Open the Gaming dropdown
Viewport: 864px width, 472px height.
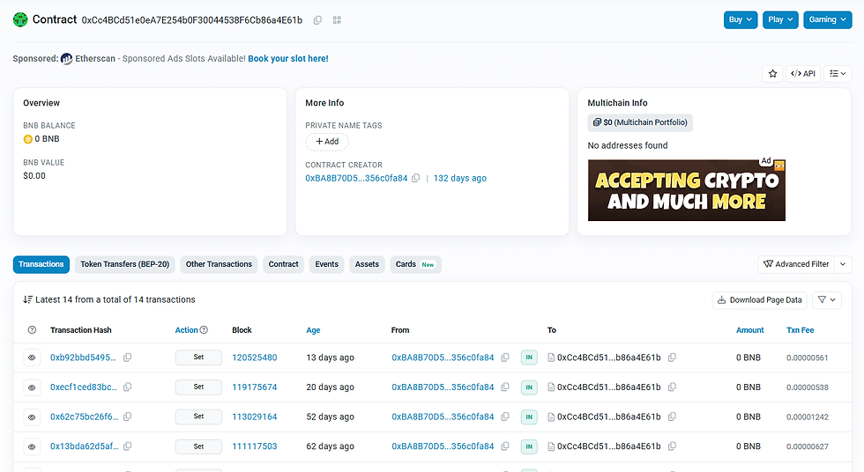(828, 19)
